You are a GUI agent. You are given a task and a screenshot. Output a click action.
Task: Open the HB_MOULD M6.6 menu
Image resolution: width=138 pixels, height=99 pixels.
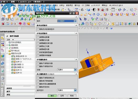click(x=116, y=5)
